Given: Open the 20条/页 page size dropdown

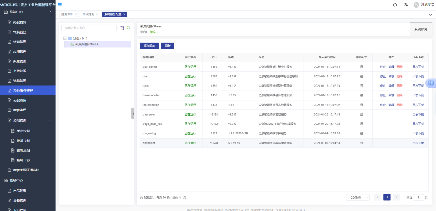Looking at the screenshot, I should (x=358, y=197).
